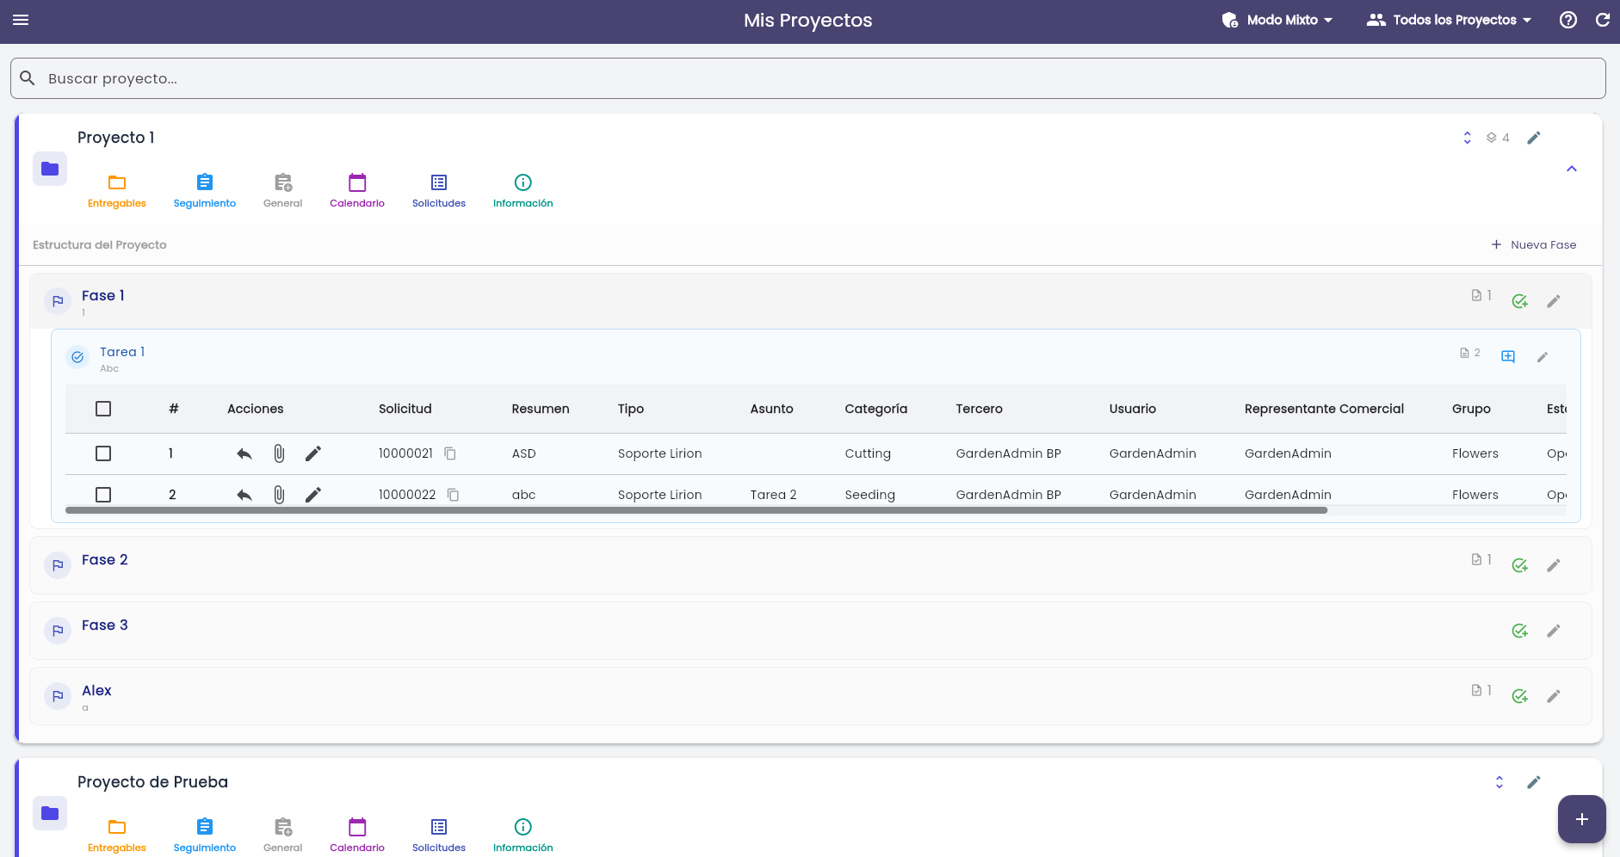
Task: Click the floating plus add button
Action: coord(1581,819)
